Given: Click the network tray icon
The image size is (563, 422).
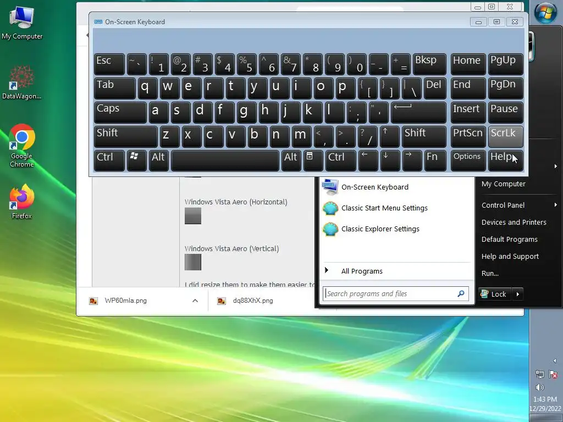Looking at the screenshot, I should click(x=539, y=374).
